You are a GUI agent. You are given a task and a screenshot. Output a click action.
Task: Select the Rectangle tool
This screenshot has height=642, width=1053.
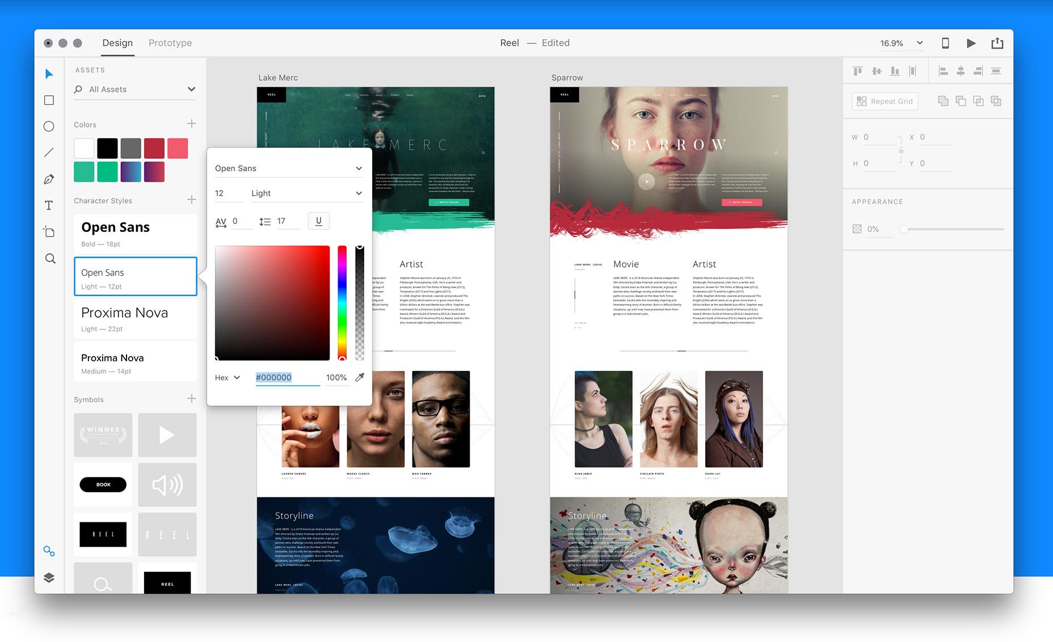49,100
